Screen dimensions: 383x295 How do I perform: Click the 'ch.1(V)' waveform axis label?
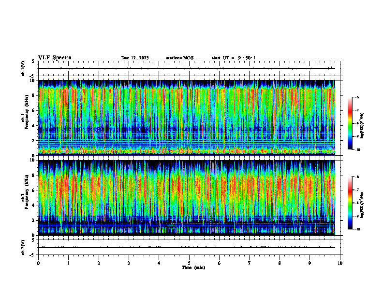(23, 68)
